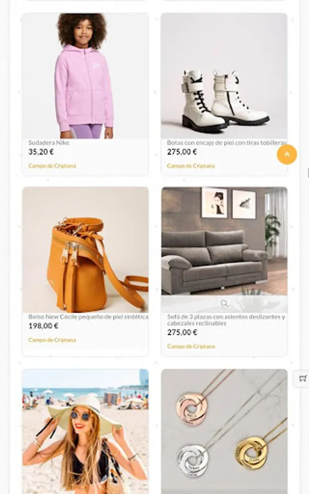309x494 pixels.
Task: Open the orange leather bag product image
Action: (x=85, y=250)
